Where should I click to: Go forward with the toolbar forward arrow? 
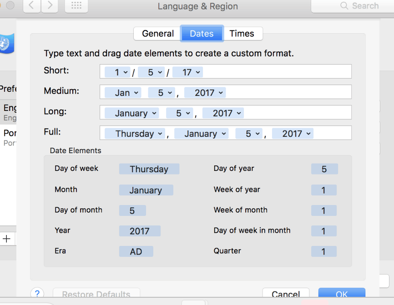coord(50,5)
